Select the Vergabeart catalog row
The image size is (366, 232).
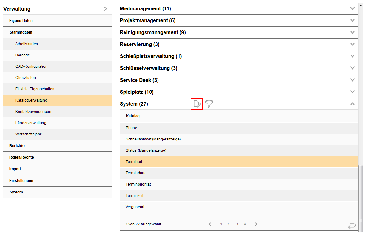click(135, 207)
